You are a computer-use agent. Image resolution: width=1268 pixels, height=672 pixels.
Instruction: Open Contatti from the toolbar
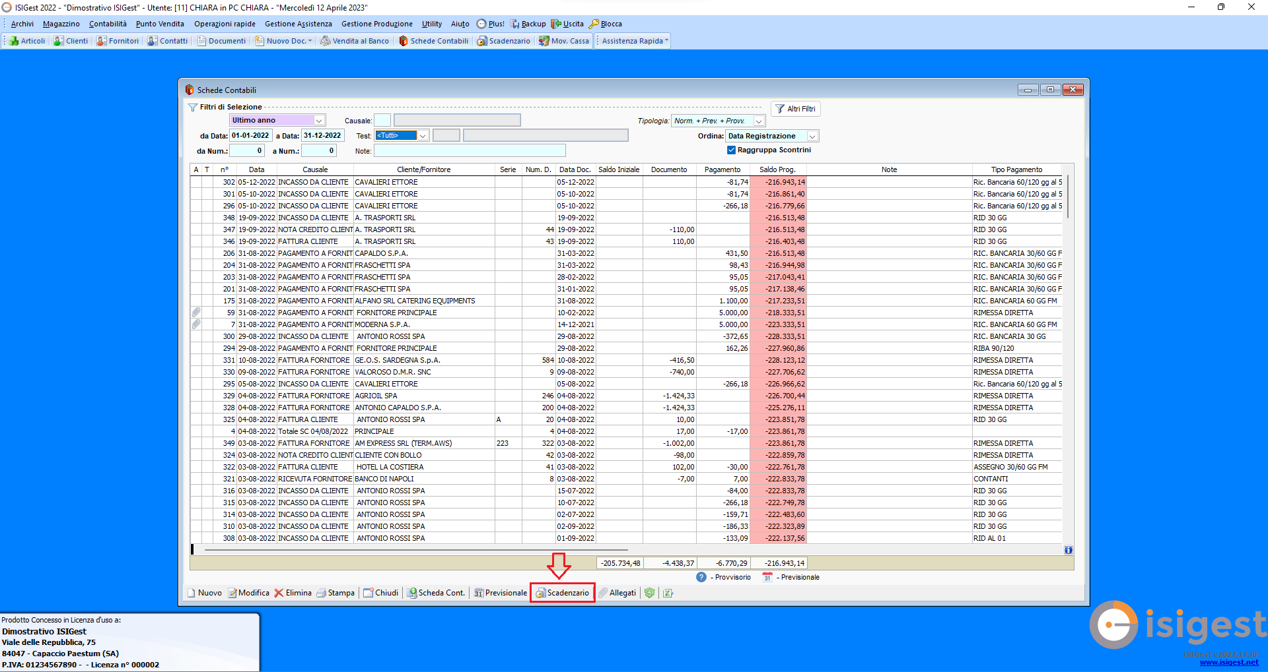pos(168,41)
